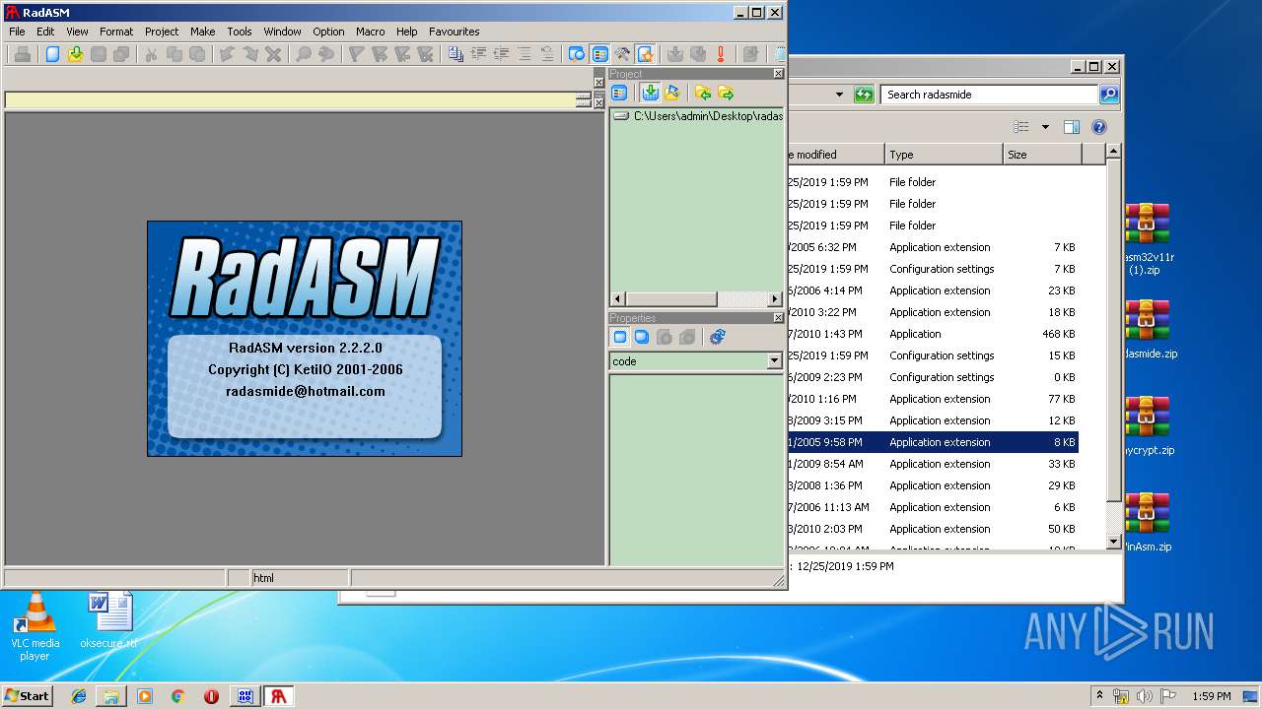
Task: Click the Explorer help question mark icon
Action: tap(1099, 127)
